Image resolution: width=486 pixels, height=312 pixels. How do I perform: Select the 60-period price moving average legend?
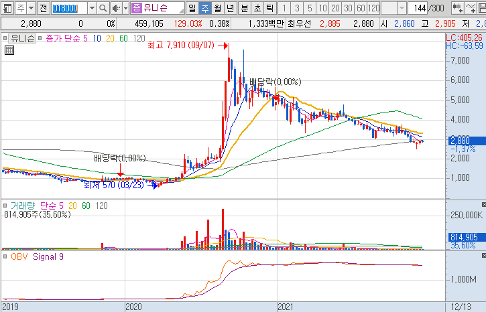123,38
